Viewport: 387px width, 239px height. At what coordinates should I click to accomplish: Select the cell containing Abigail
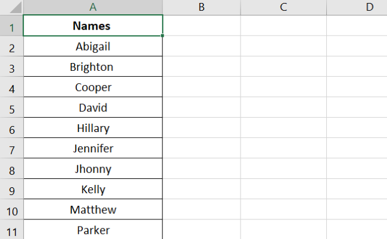pyautogui.click(x=92, y=46)
